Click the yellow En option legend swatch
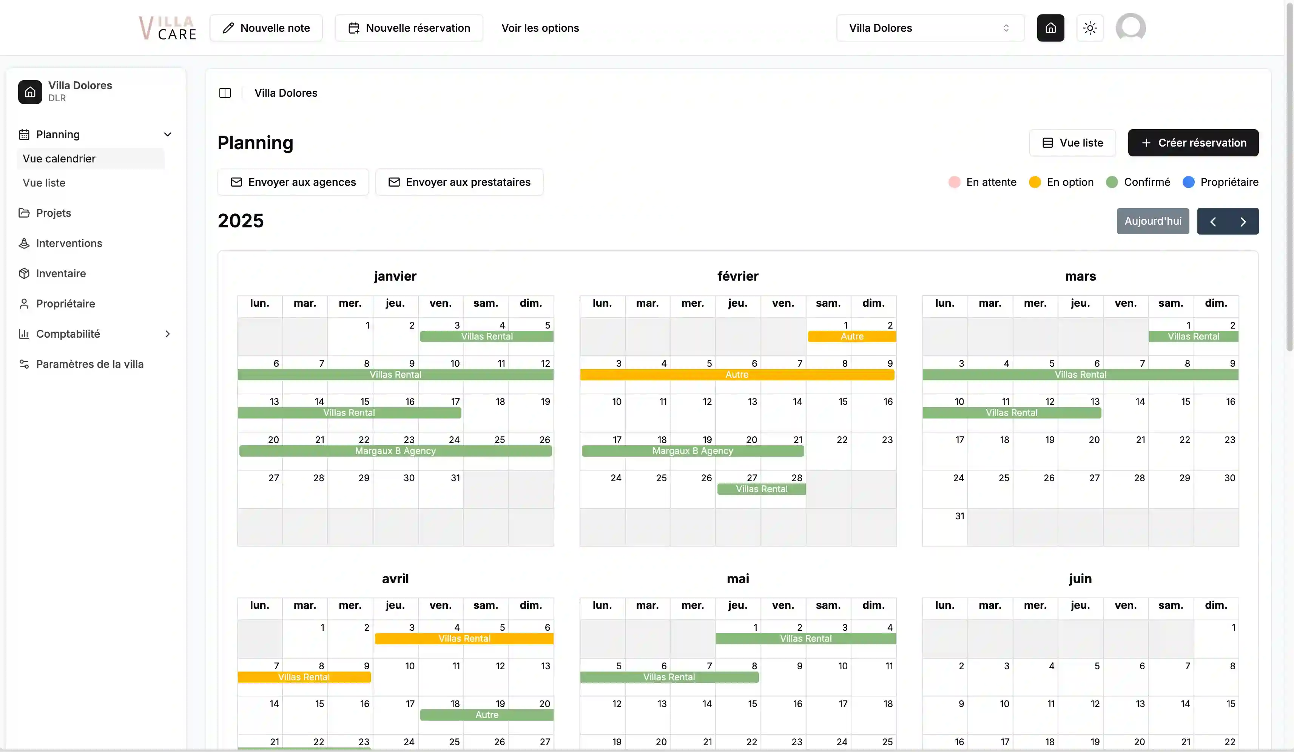Viewport: 1294px width, 752px height. 1034,182
